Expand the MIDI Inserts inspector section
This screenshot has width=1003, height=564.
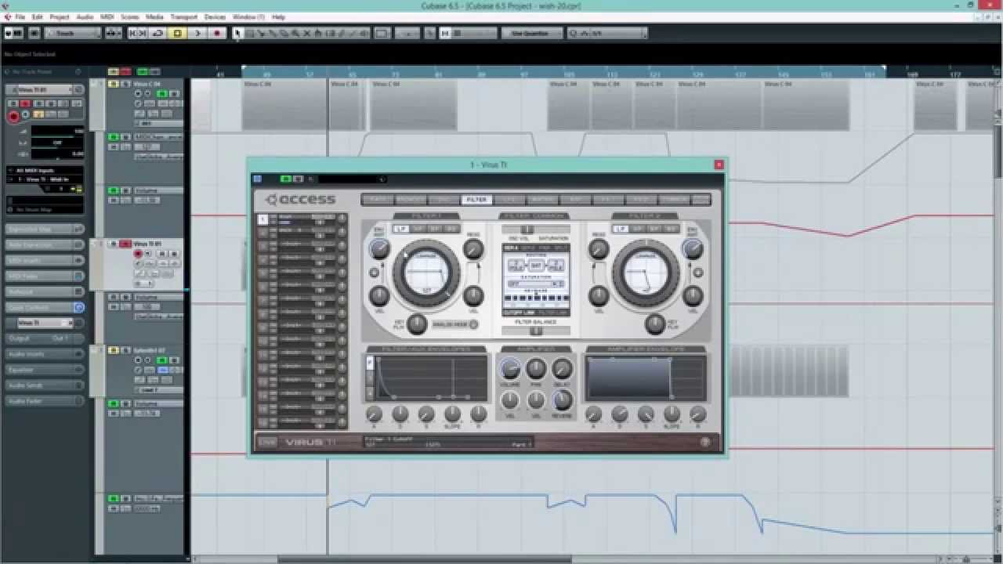tap(45, 260)
